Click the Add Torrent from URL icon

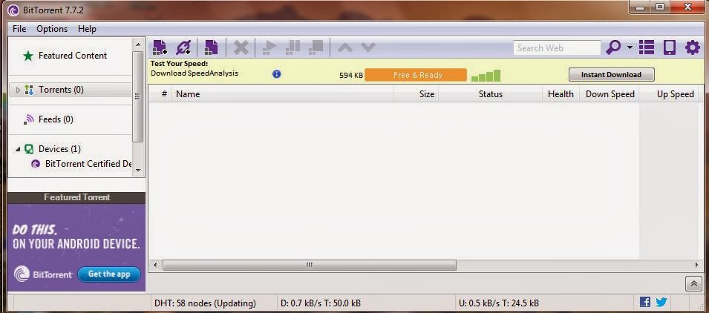coord(183,47)
